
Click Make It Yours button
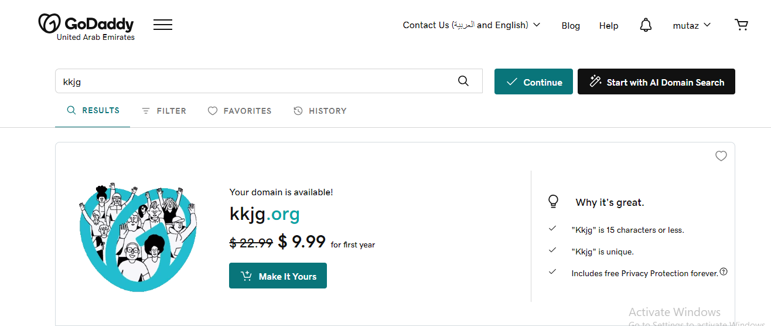point(278,276)
